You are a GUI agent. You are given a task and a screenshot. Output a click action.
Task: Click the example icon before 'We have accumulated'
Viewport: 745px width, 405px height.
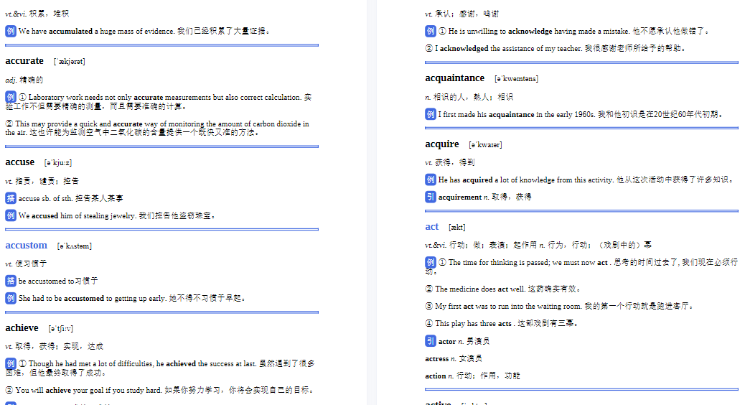11,31
